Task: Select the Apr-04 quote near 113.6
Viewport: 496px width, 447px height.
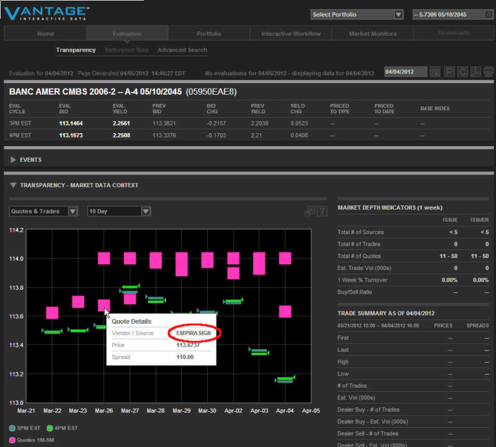Action: coord(285,311)
